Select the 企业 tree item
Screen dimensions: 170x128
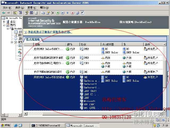13,22
